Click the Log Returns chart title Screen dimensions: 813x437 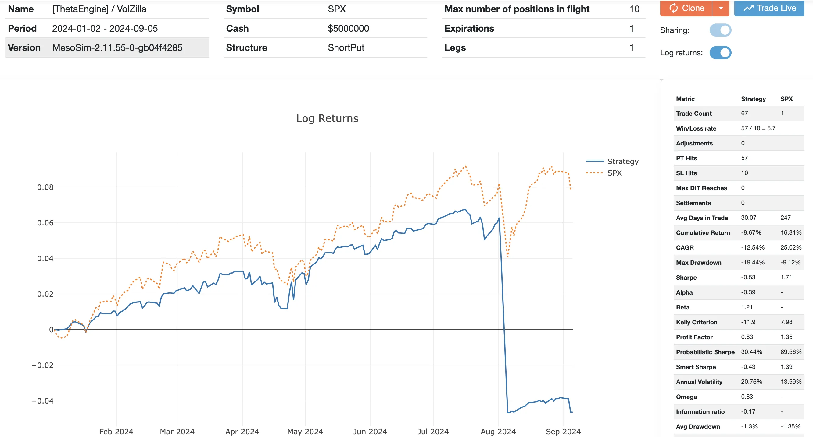327,118
